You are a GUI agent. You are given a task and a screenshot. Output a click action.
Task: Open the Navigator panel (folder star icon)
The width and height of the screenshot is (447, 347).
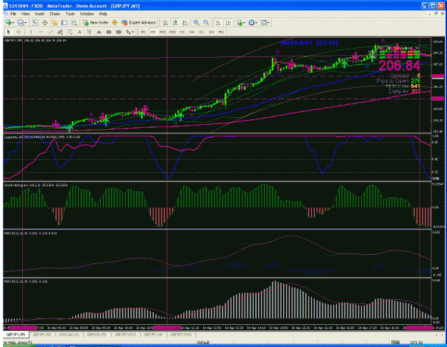tap(54, 22)
